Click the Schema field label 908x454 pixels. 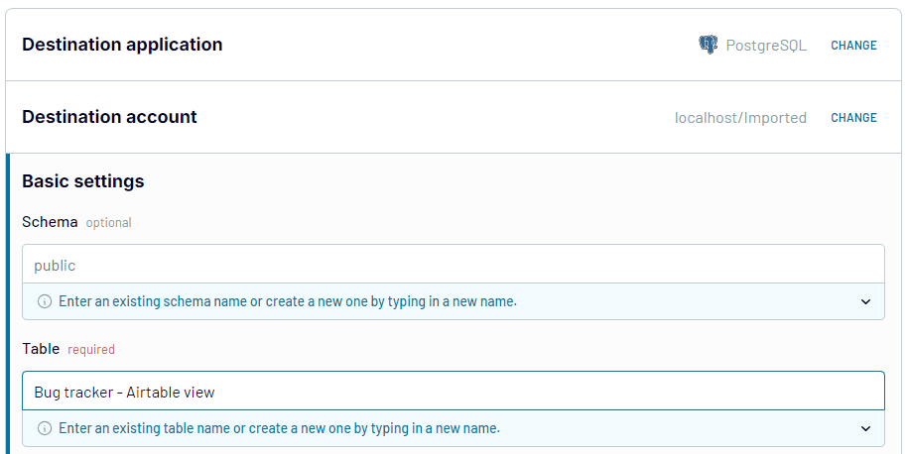coord(50,221)
